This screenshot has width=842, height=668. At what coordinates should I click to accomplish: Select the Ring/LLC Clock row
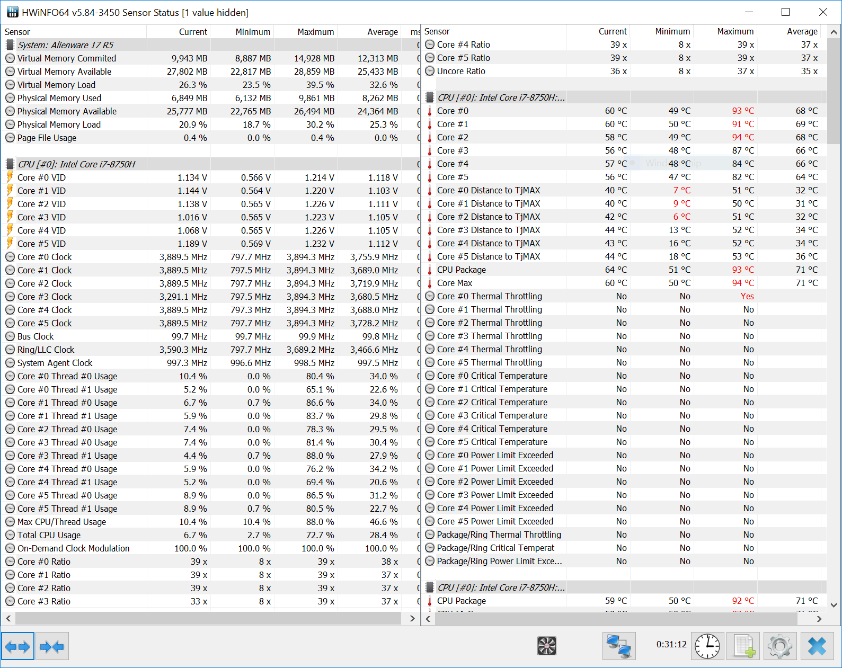tap(211, 350)
